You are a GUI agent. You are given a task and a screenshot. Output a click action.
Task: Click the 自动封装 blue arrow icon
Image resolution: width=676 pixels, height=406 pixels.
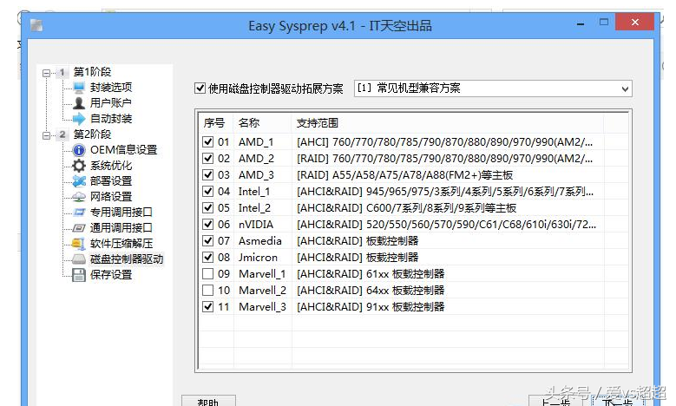coord(79,119)
